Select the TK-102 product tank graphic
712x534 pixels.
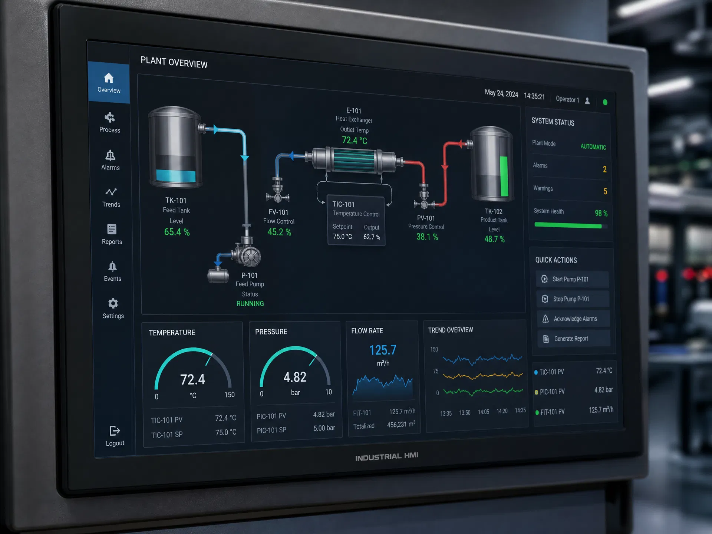coord(492,164)
